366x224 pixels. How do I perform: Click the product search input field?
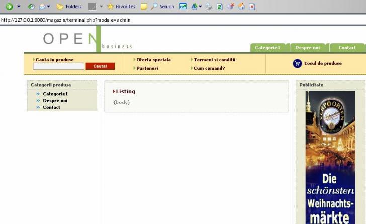58,66
